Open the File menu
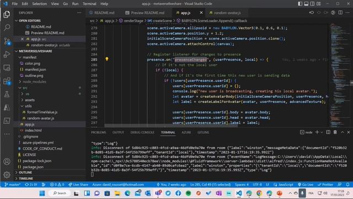Image resolution: width=353 pixels, height=199 pixels. pyautogui.click(x=15, y=4)
